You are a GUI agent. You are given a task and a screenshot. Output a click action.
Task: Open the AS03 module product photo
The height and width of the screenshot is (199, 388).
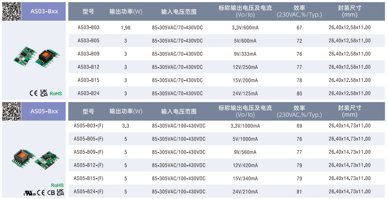point(34,56)
